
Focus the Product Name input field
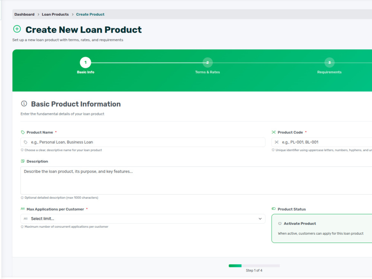143,142
